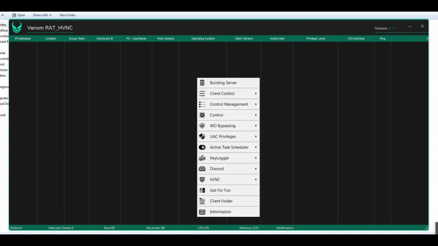438x246 pixels.
Task: Click Received 0B status entry
Action: (155, 228)
